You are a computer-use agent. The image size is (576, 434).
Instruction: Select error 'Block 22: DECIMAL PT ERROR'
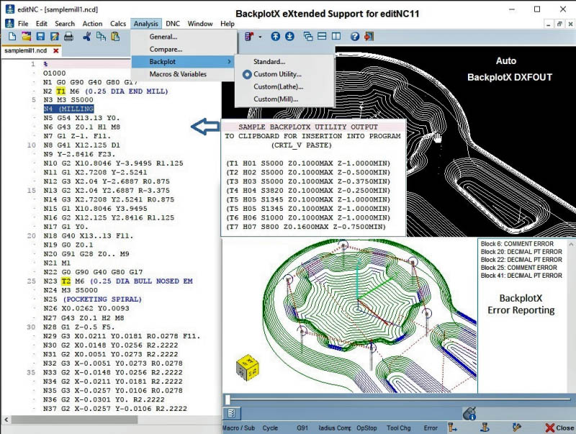[521, 260]
